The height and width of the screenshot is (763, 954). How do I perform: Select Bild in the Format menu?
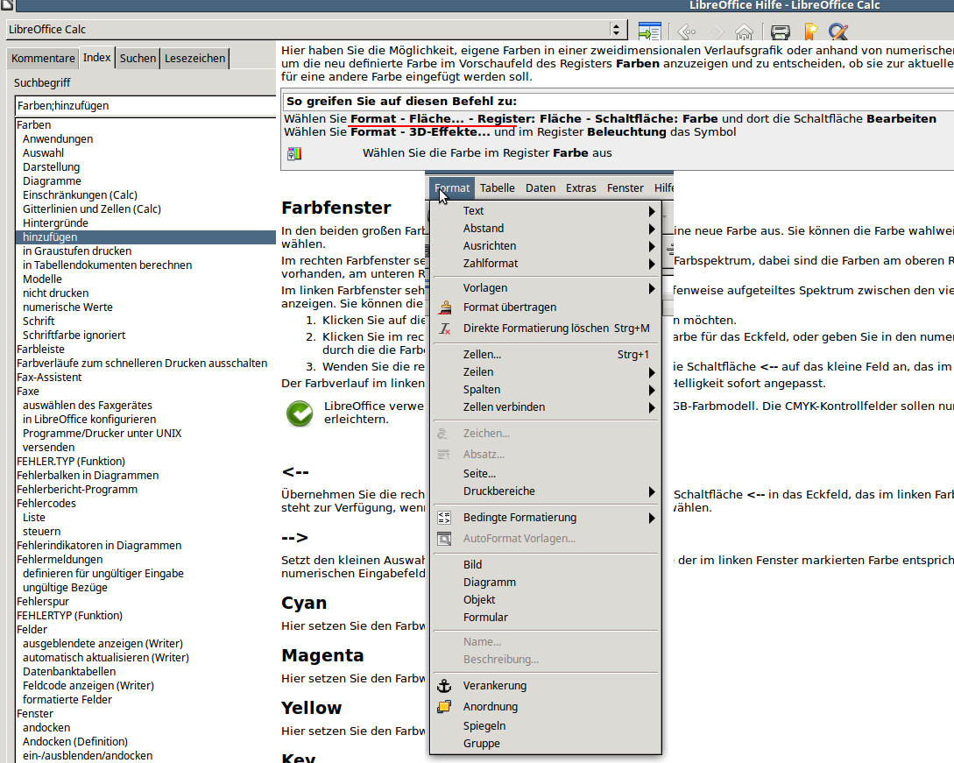point(546,565)
